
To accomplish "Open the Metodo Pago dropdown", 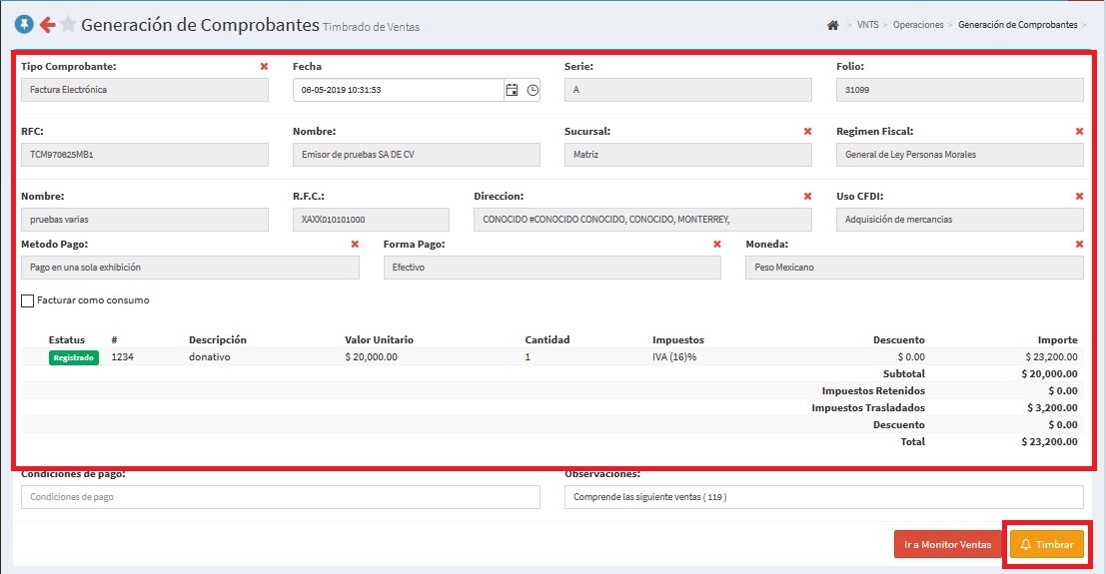I will [190, 268].
